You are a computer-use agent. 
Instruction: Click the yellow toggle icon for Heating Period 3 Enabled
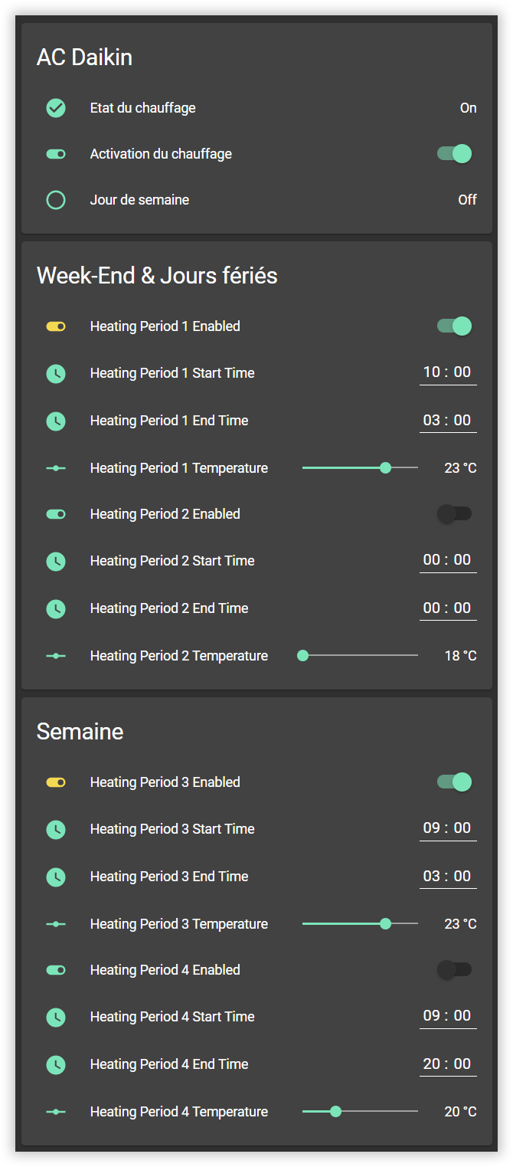(x=56, y=782)
